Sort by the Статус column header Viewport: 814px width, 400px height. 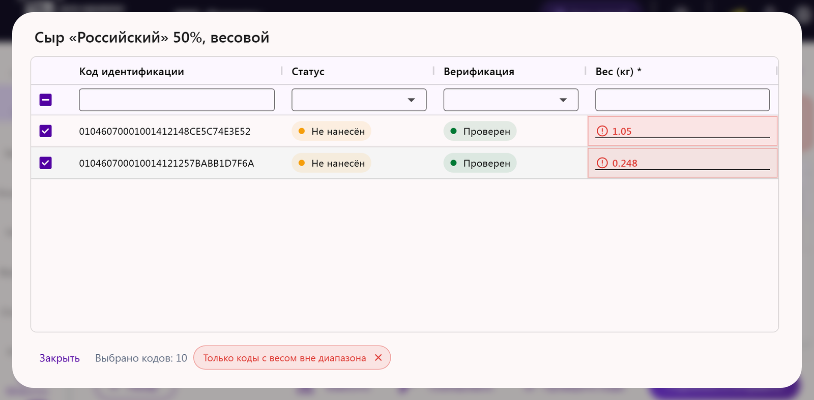[308, 71]
